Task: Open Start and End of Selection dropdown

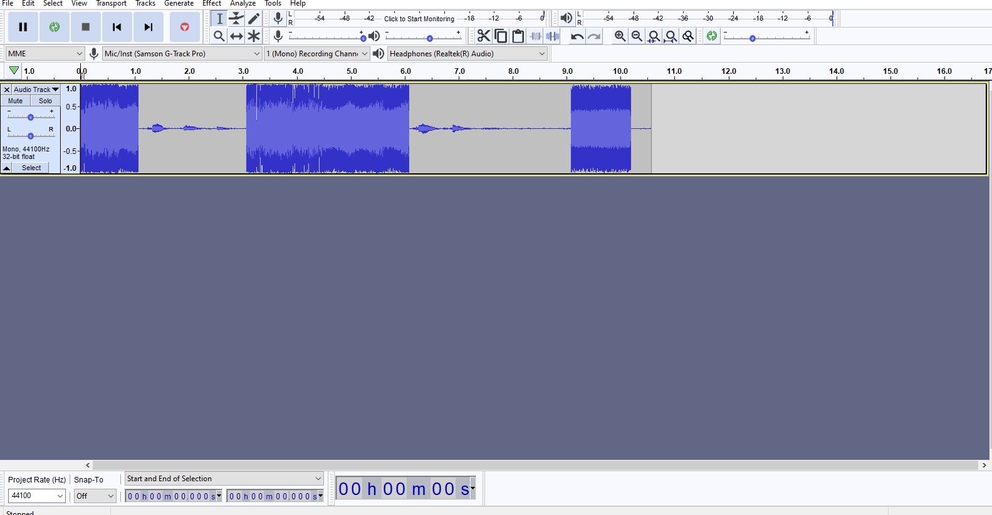Action: [224, 479]
